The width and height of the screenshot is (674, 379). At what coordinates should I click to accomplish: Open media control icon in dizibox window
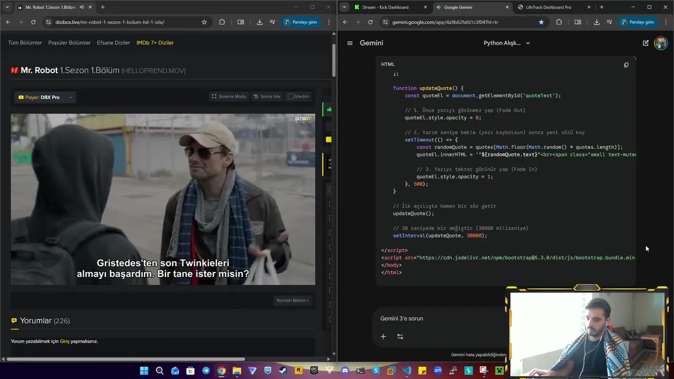pos(272,22)
